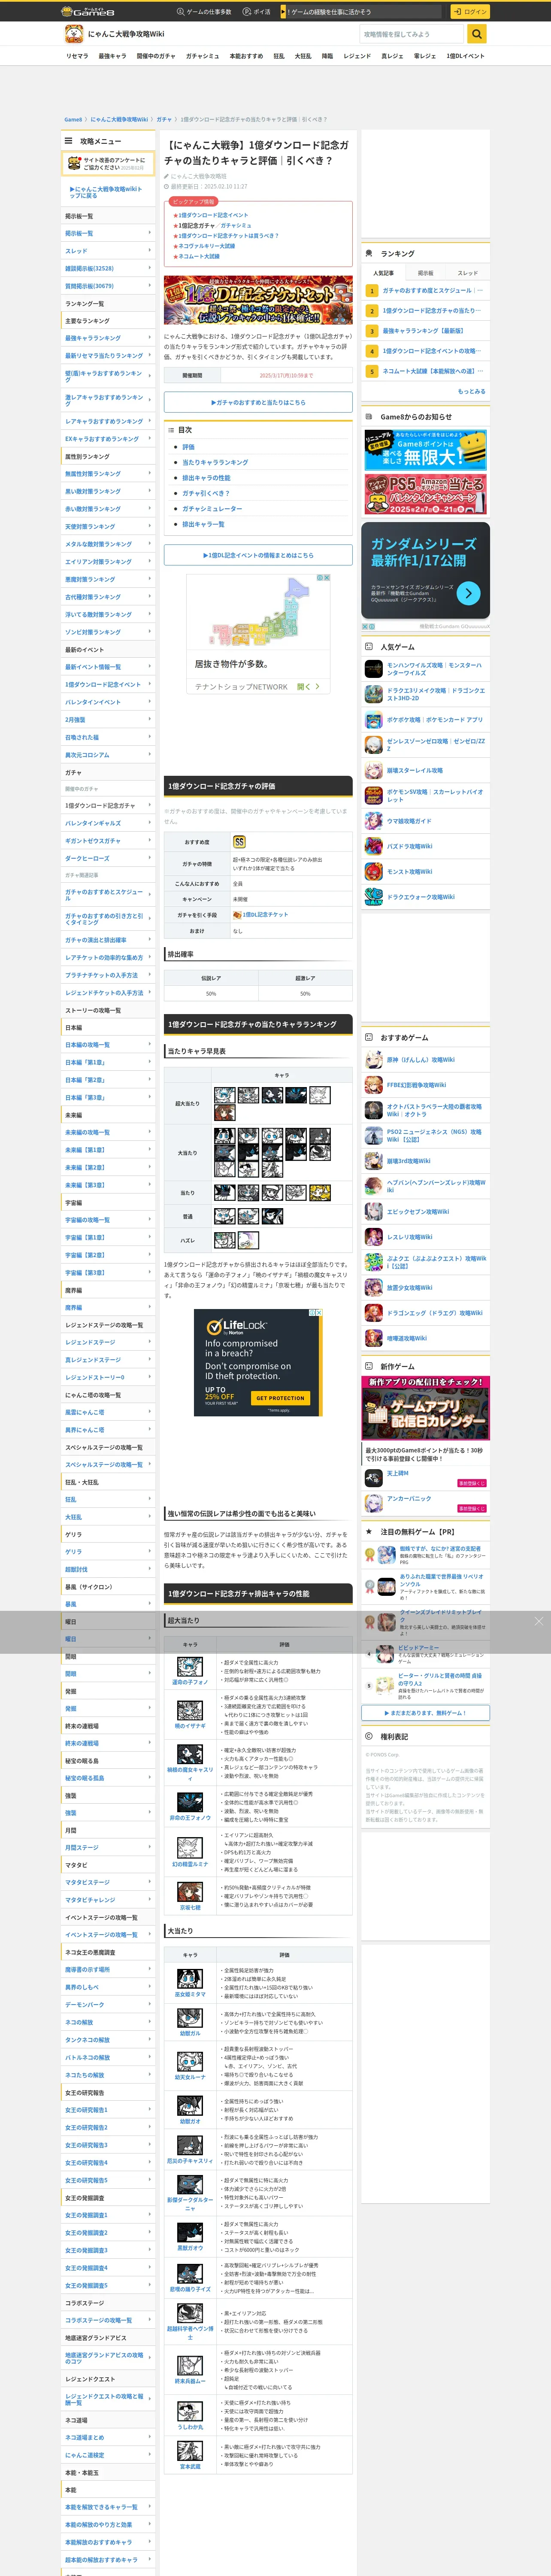Viewport: 551px width, 2576px height.
Task: Open the Game8 logo homepage
Action: pos(88,11)
